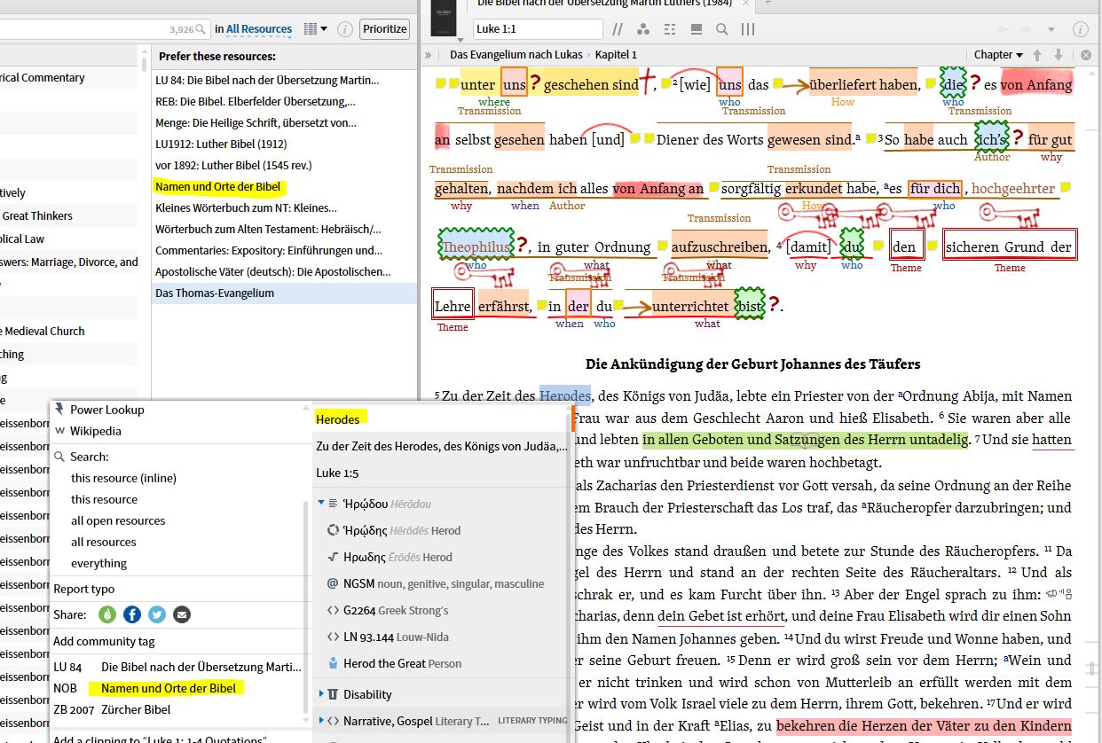This screenshot has width=1102, height=743.
Task: Share selection on Facebook
Action: click(132, 614)
